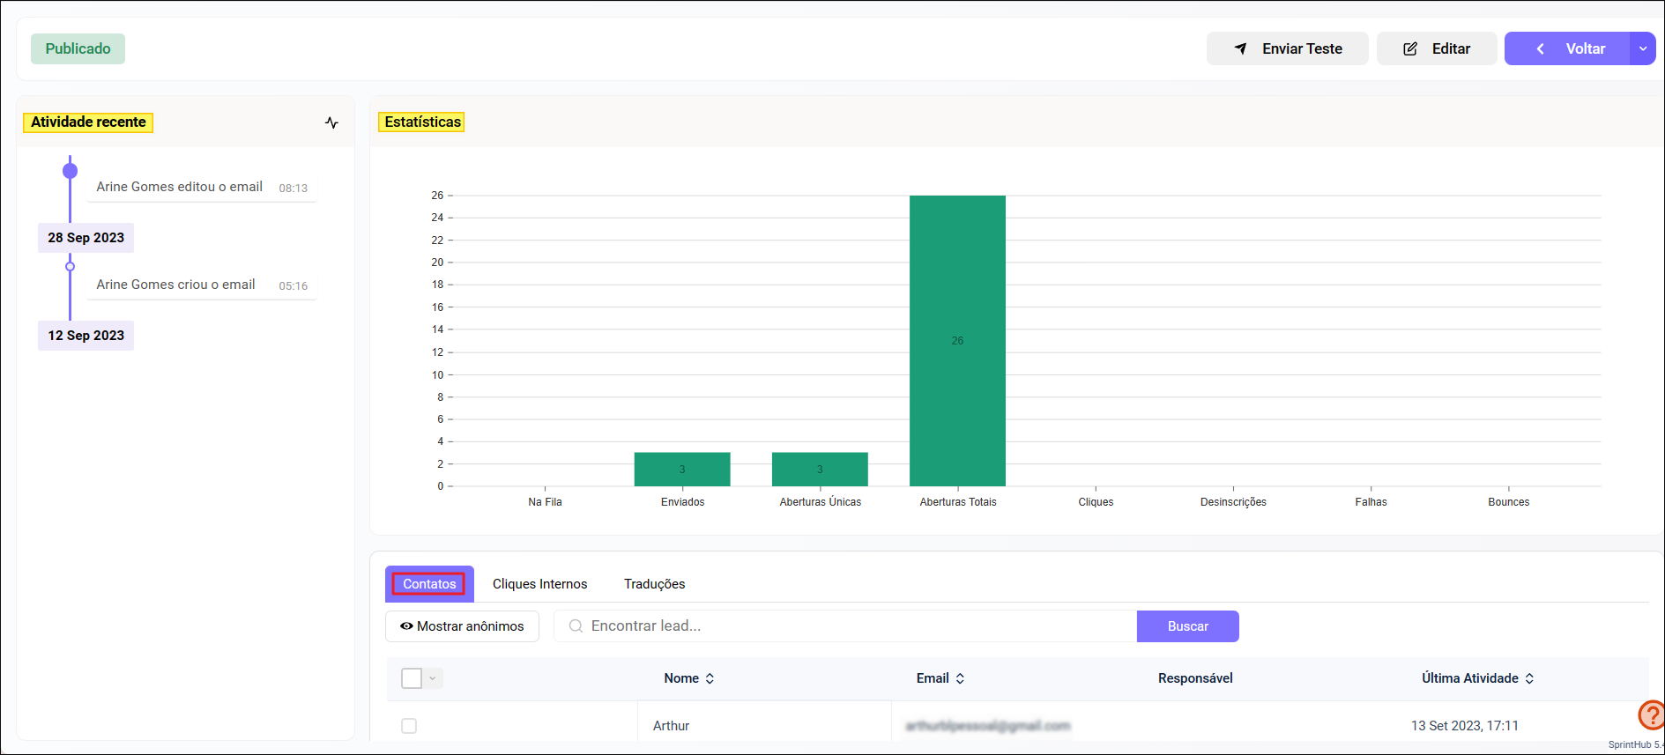Expand the Voltar button dropdown arrow

(x=1643, y=48)
